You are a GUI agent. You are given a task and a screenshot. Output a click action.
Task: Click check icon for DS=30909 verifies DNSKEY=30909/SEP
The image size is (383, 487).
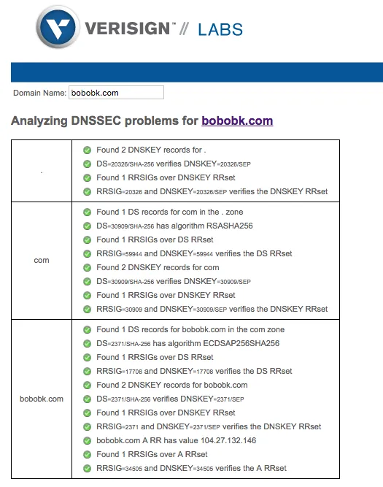pyautogui.click(x=88, y=281)
